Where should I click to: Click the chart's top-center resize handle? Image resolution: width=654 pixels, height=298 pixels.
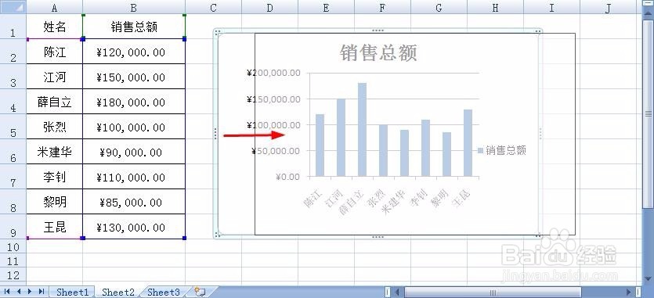tap(378, 30)
